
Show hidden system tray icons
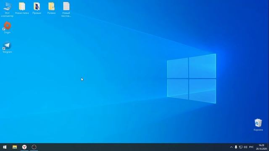coord(231,147)
